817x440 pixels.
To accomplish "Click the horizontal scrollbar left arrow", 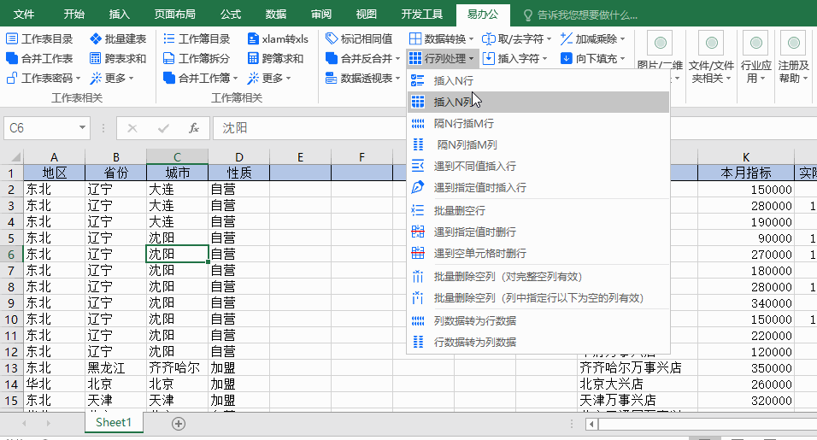I will (x=591, y=424).
